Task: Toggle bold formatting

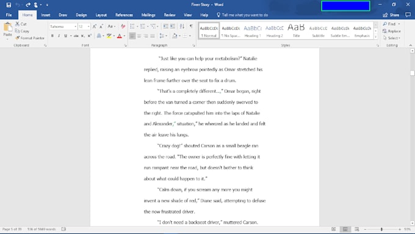Action: tap(52, 36)
